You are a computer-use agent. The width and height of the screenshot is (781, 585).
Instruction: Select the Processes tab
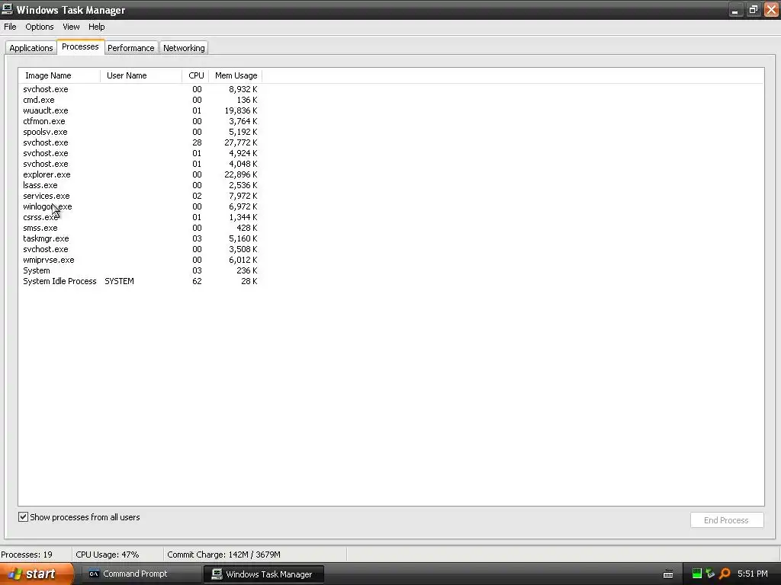click(x=80, y=46)
